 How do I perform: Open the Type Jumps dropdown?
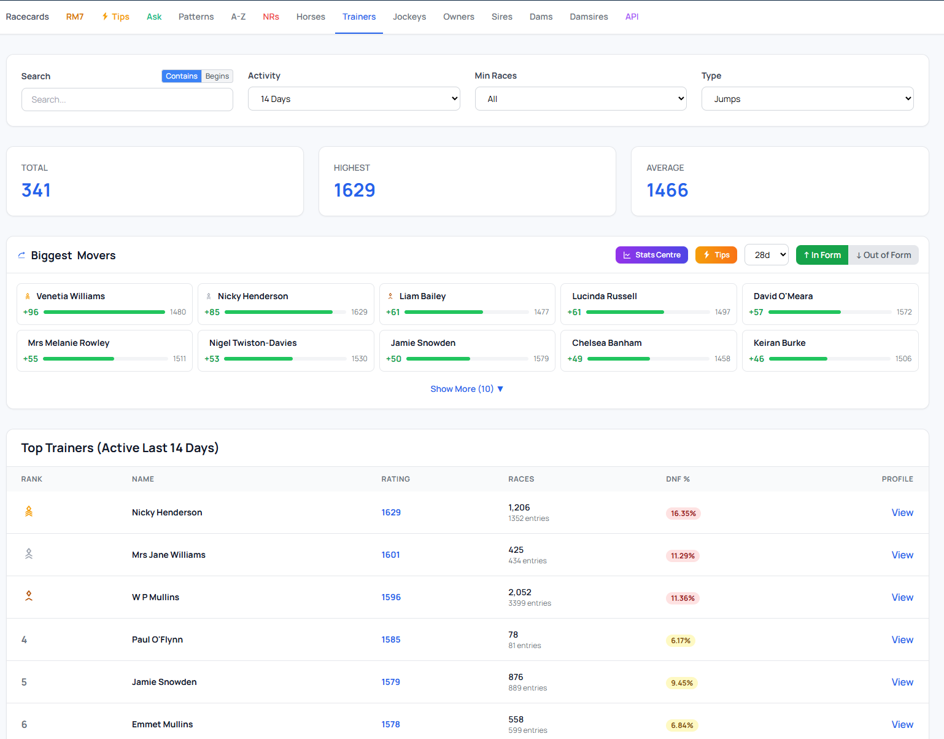[x=808, y=99]
